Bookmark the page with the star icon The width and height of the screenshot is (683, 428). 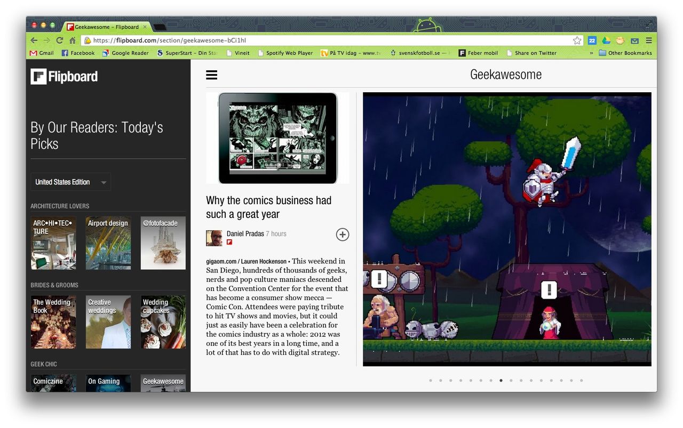pos(577,40)
